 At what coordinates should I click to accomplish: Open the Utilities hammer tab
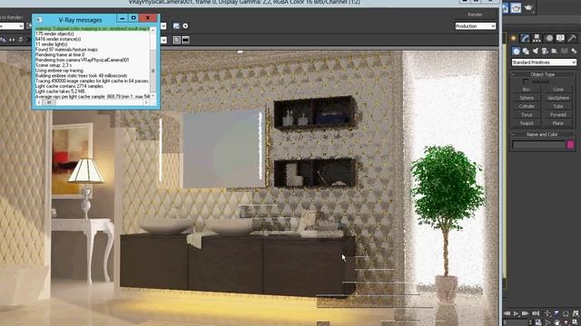pyautogui.click(x=572, y=38)
